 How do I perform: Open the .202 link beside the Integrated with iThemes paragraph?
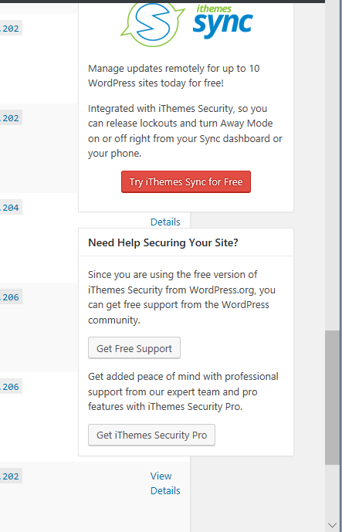[x=10, y=118]
